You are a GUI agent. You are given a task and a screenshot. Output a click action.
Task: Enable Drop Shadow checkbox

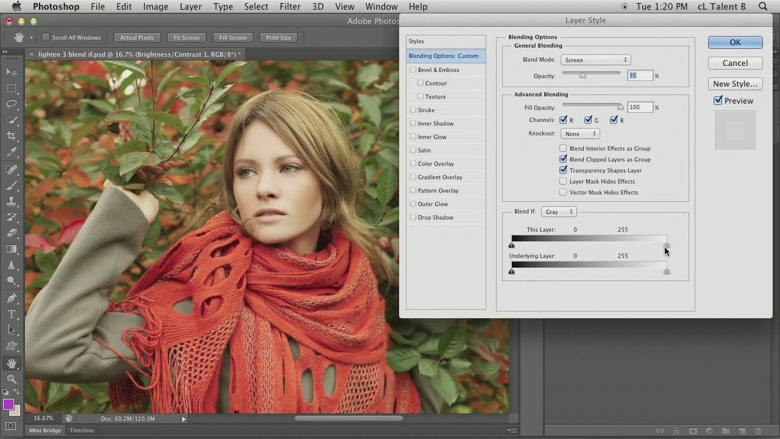pyautogui.click(x=413, y=217)
